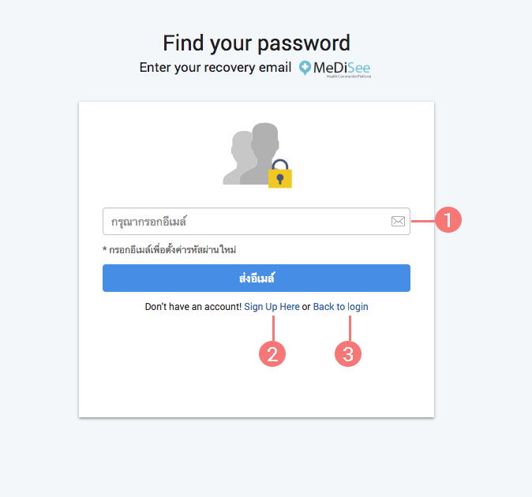Go to Back to login link
Viewport: 532px width, 497px height.
(340, 307)
